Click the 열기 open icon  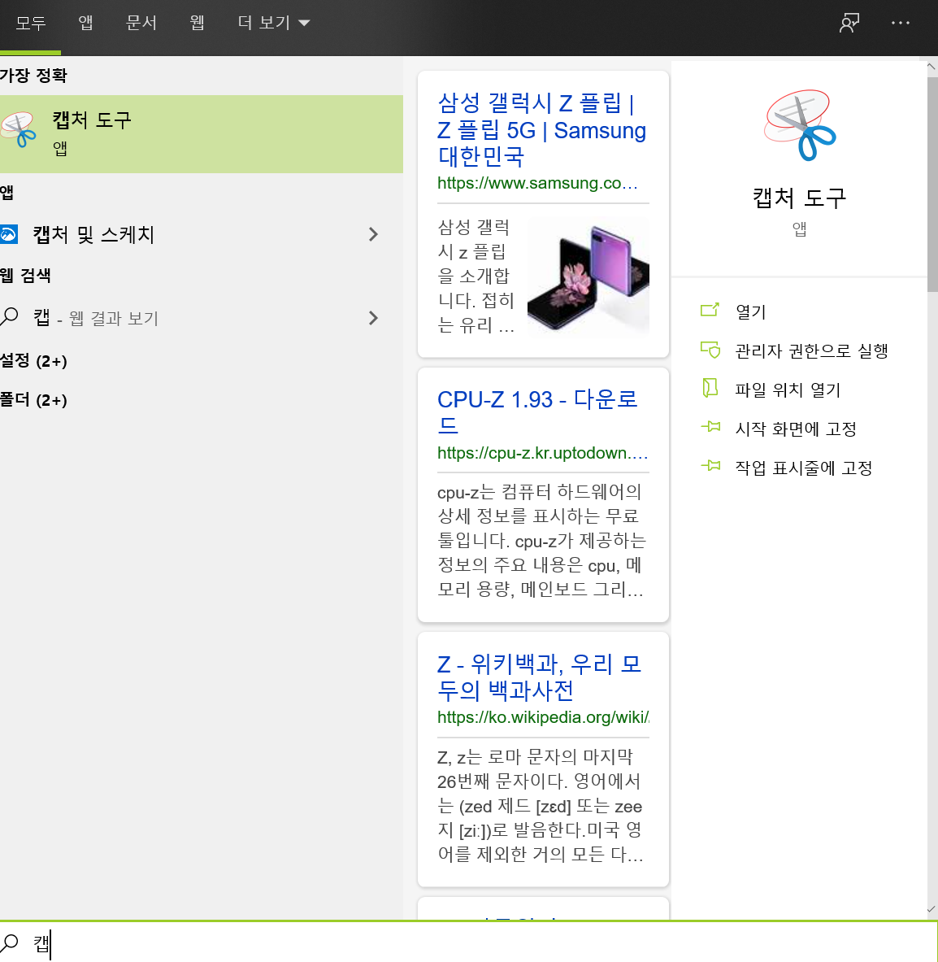coord(710,310)
